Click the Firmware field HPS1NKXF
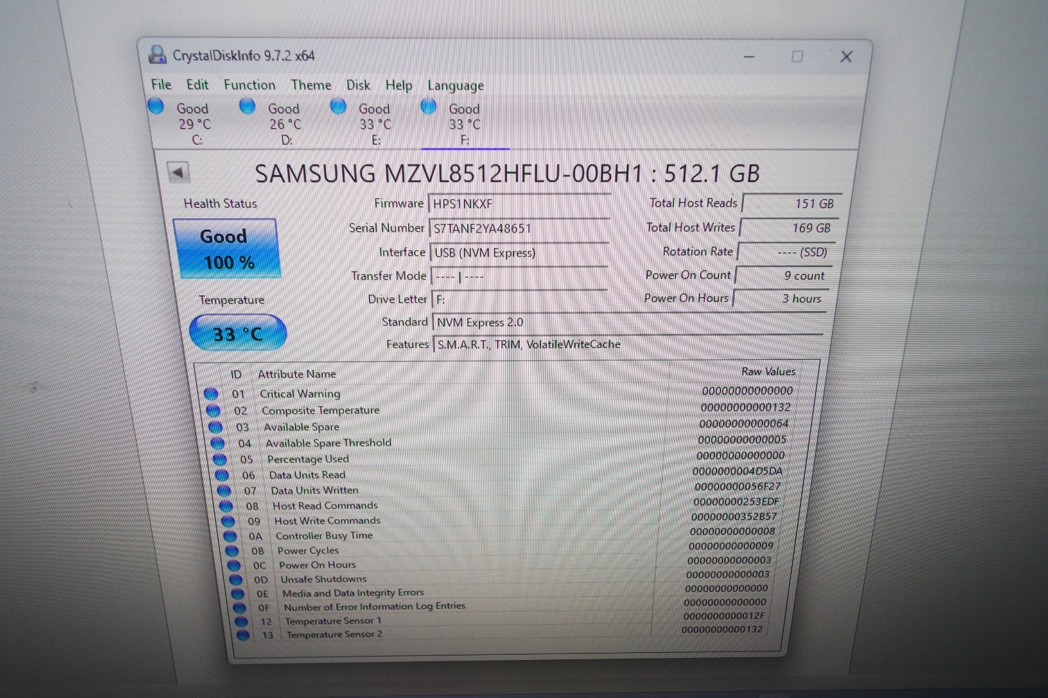 point(519,204)
